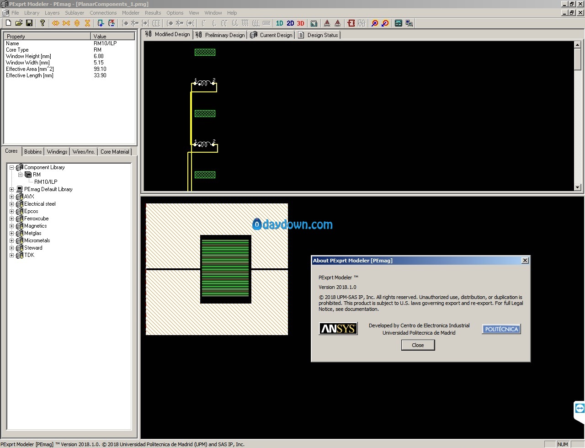Open the teal calculator icon
This screenshot has height=448, width=585.
pyautogui.click(x=399, y=23)
